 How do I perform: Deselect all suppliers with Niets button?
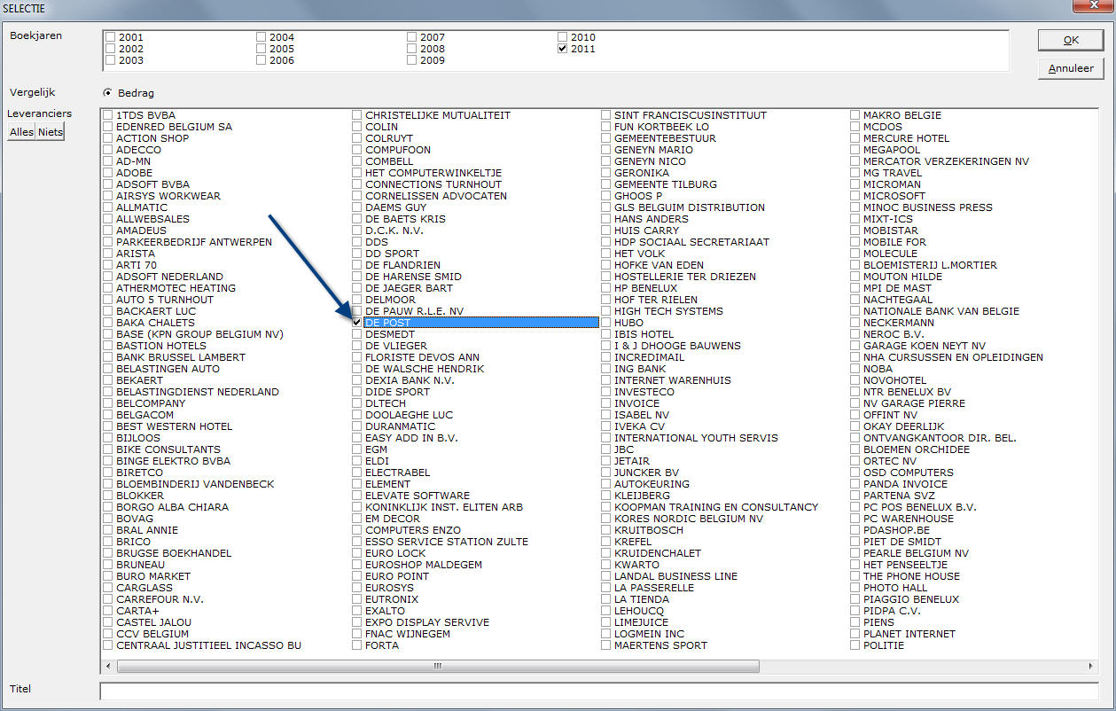pos(51,131)
